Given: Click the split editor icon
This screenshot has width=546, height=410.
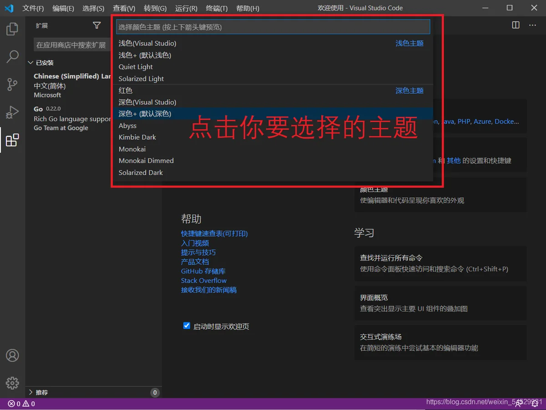Looking at the screenshot, I should (x=516, y=25).
